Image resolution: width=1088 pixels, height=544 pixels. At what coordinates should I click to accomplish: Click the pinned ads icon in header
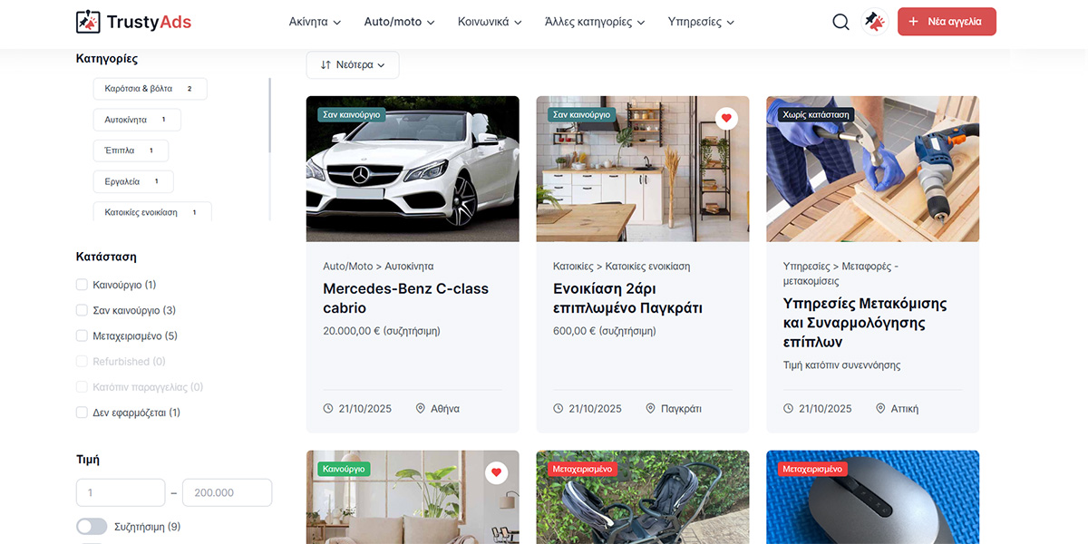[874, 22]
